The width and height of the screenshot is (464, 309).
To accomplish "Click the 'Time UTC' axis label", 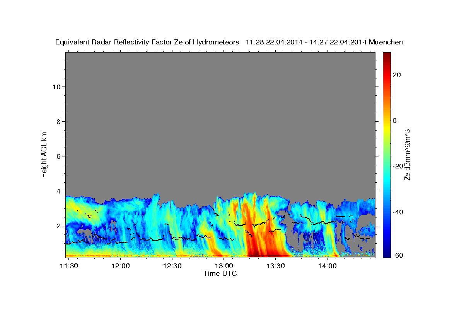I will coord(220,273).
